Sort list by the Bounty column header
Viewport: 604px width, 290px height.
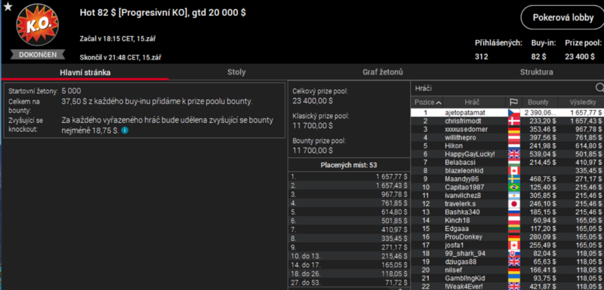click(538, 102)
